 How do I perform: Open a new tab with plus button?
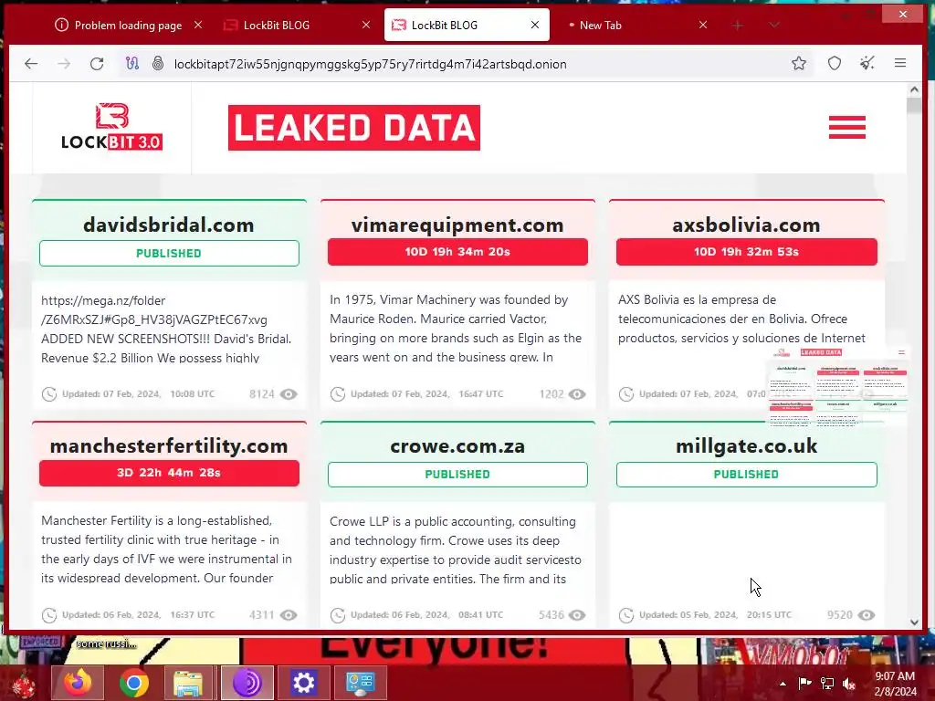[x=738, y=25]
